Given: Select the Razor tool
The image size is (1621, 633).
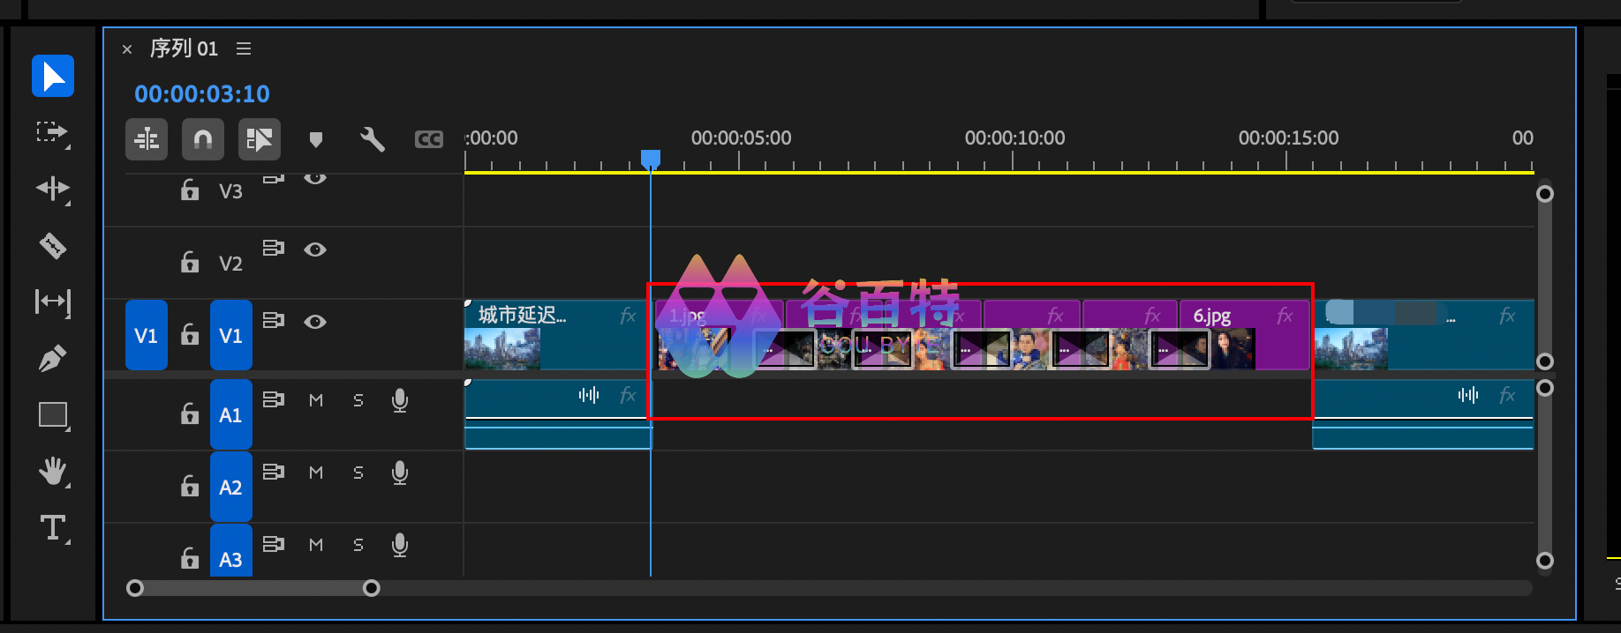Looking at the screenshot, I should point(53,245).
